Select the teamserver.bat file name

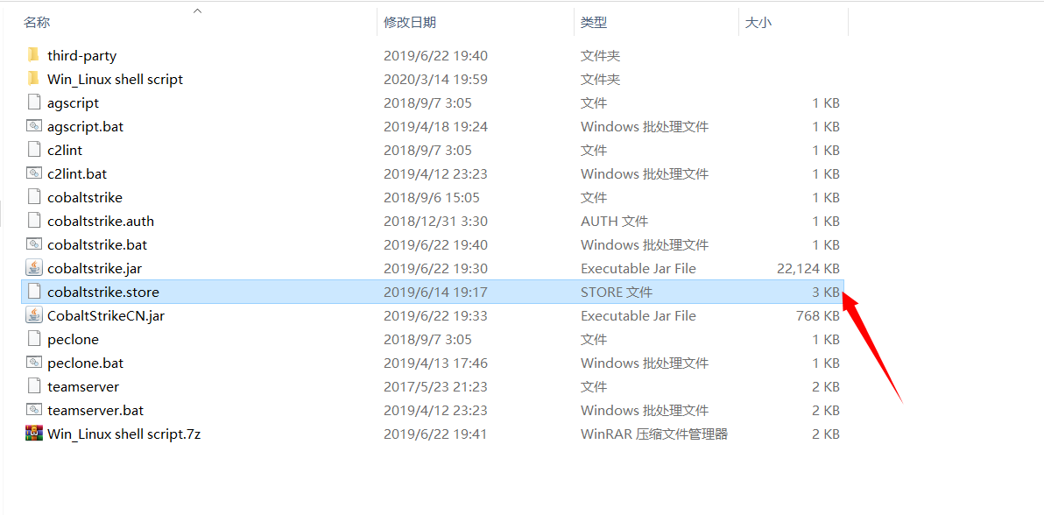(95, 411)
